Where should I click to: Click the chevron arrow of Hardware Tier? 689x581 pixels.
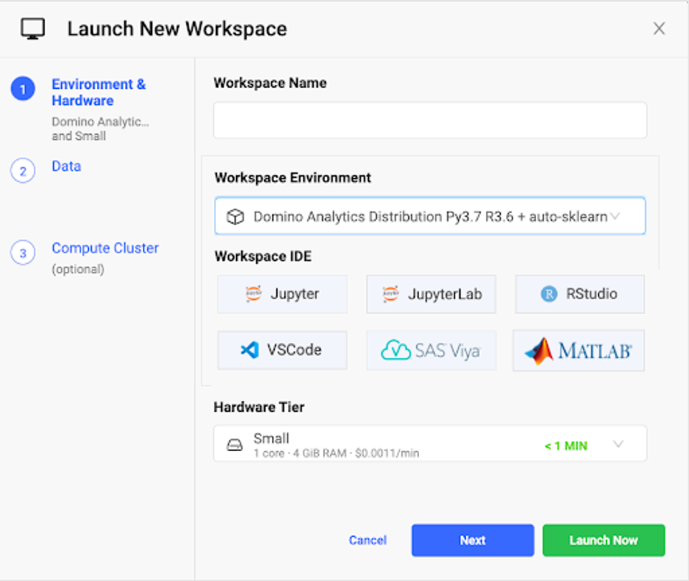(x=618, y=444)
